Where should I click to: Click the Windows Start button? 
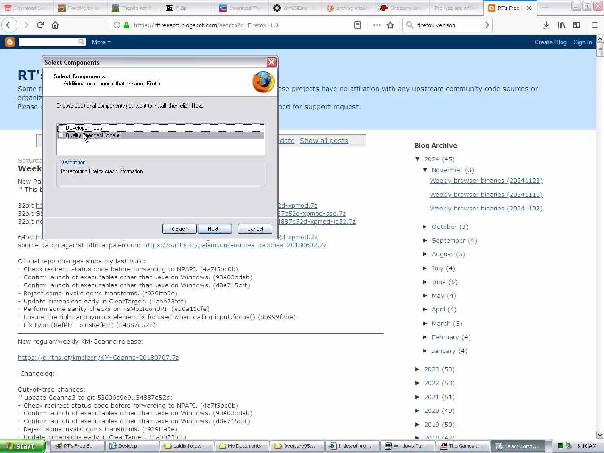click(x=22, y=446)
